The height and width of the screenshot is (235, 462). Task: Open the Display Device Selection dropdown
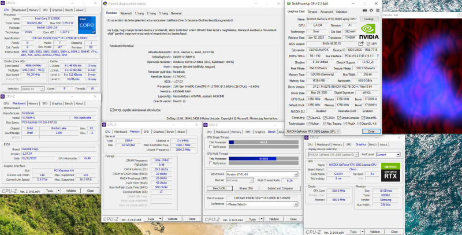pos(333,154)
